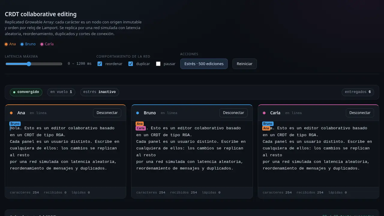Click the convergido status badge

(x=26, y=92)
